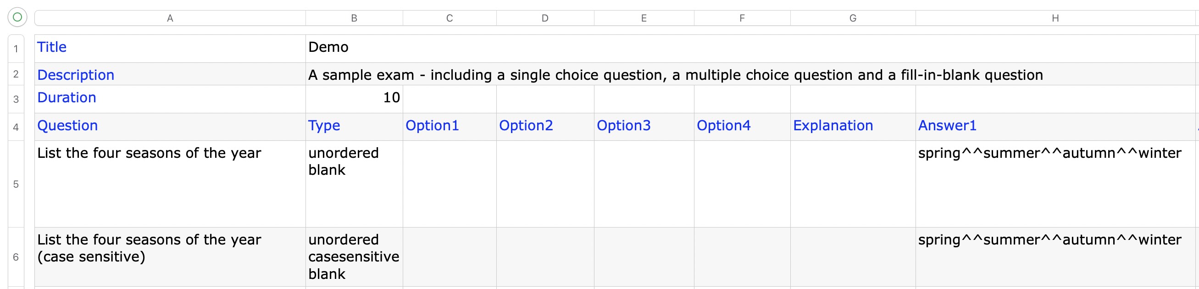Screen dimensions: 1199x289
Task: Select column A header
Action: click(170, 18)
